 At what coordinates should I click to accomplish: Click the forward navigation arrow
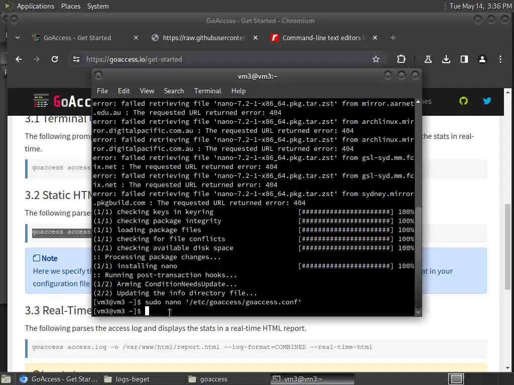coord(36,59)
